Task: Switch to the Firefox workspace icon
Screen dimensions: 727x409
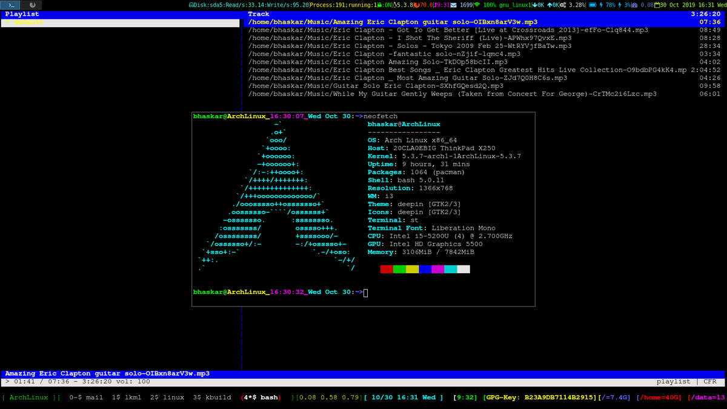Action: (32, 5)
